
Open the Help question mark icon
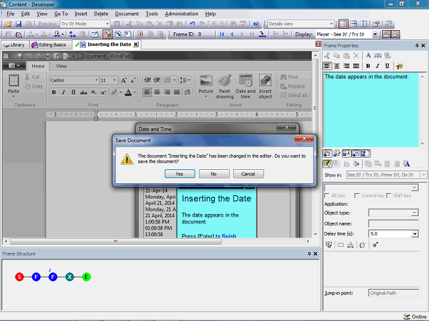tap(256, 24)
